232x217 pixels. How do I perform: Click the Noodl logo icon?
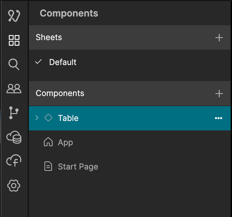click(14, 16)
